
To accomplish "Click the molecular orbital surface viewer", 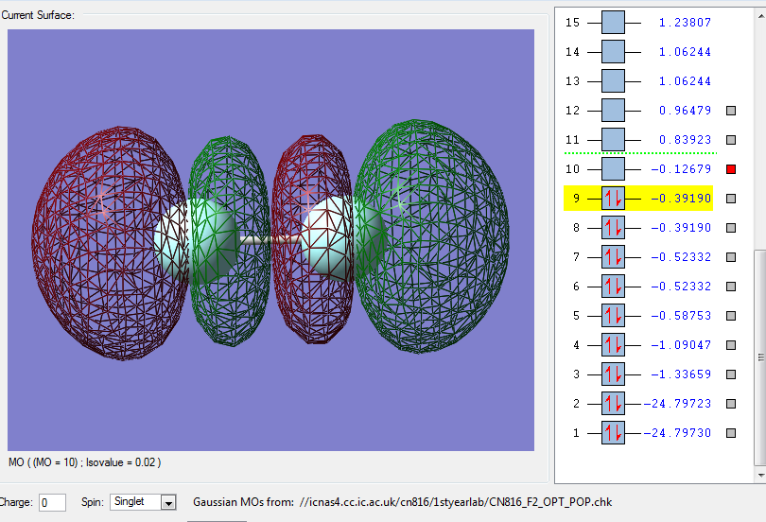I will (270, 240).
